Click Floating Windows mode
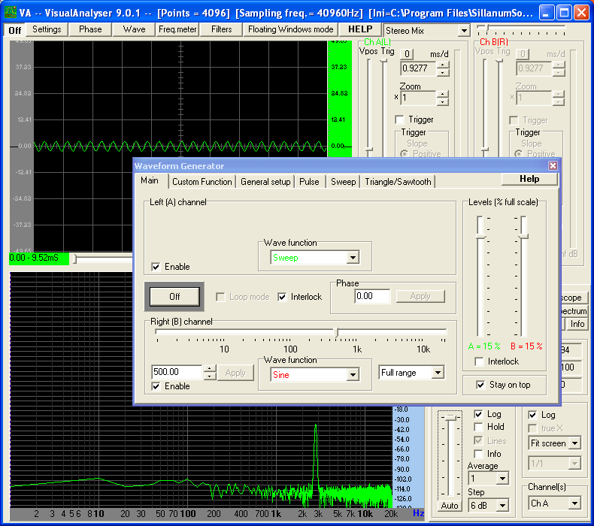594x526 pixels. pos(289,29)
